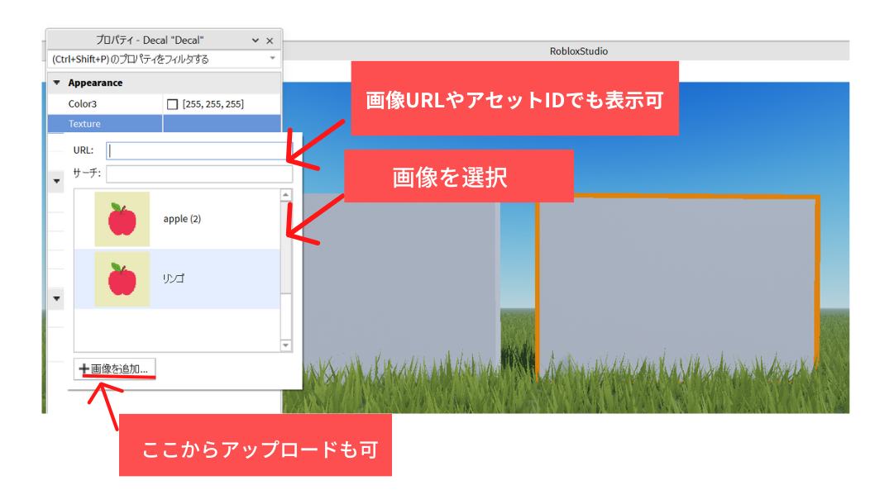
Task: Close the Decal properties panel
Action: (270, 40)
